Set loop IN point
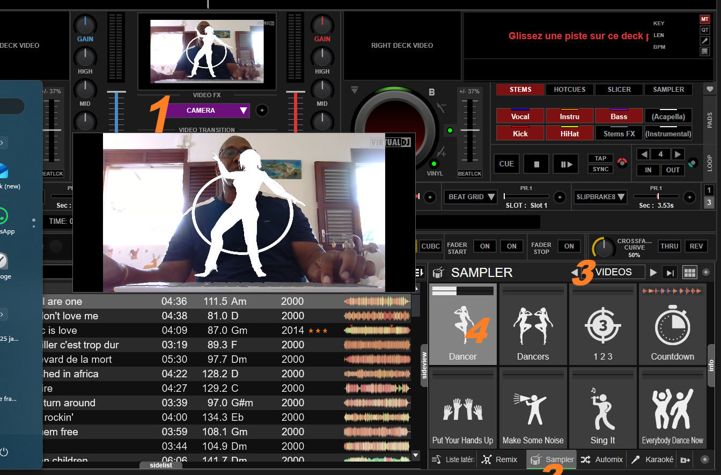 pos(648,170)
